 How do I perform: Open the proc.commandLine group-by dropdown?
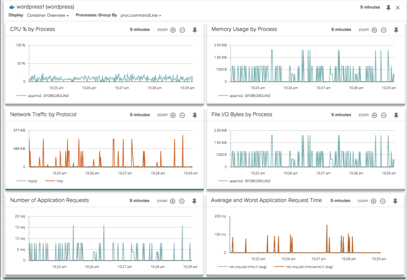pyautogui.click(x=141, y=15)
